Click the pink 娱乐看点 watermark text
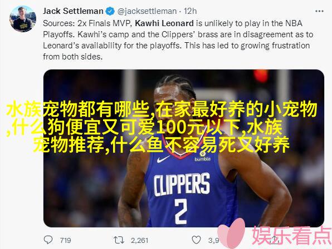 click(291, 235)
